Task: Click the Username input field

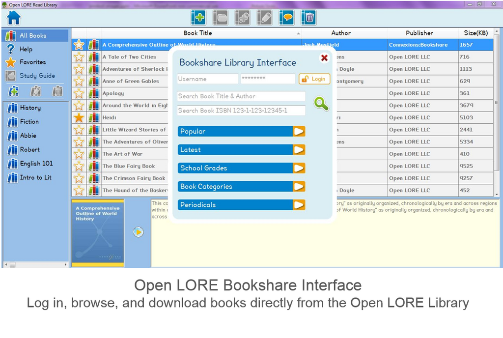Action: pyautogui.click(x=208, y=79)
